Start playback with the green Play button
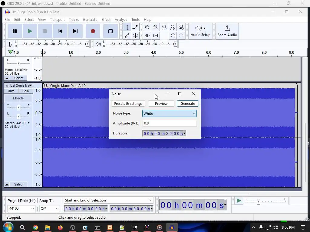The height and width of the screenshot is (232, 310). (30, 31)
